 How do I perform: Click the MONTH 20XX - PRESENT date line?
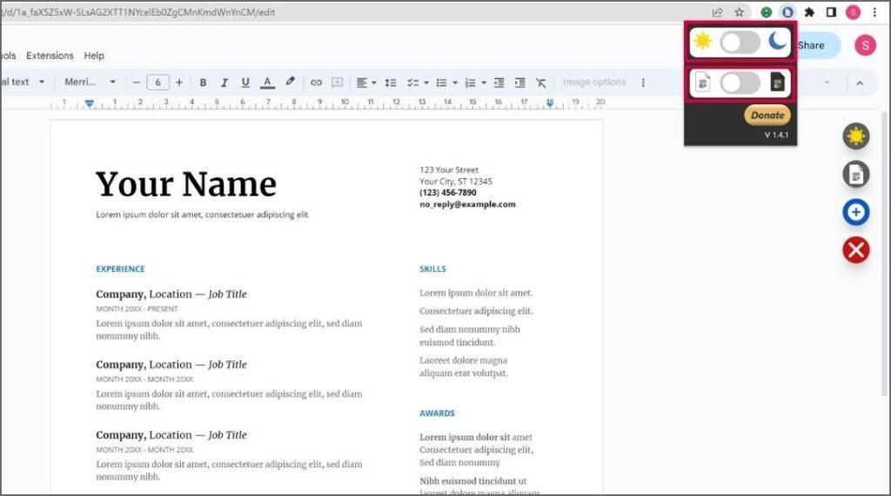(x=137, y=308)
